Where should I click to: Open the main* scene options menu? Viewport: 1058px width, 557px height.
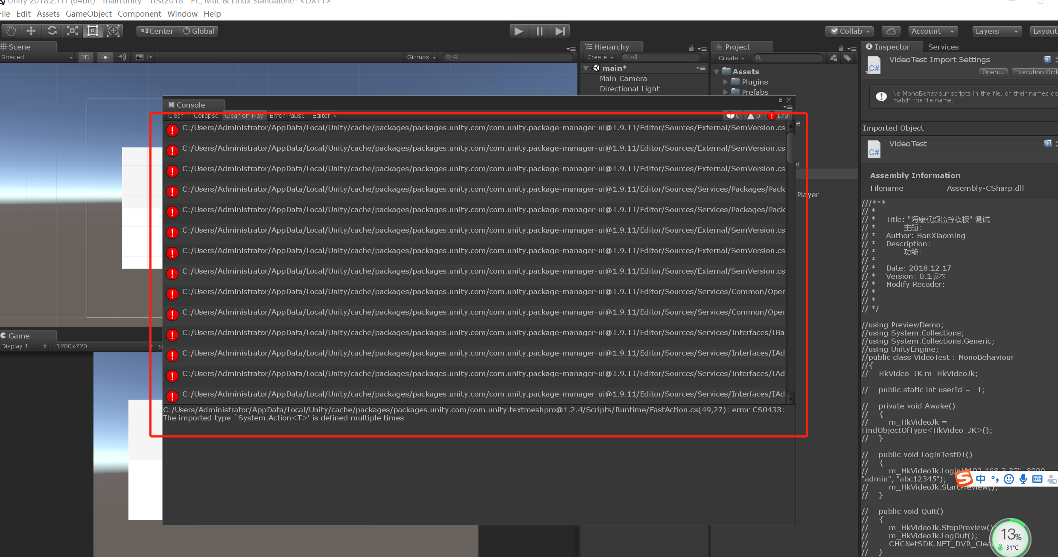point(701,68)
